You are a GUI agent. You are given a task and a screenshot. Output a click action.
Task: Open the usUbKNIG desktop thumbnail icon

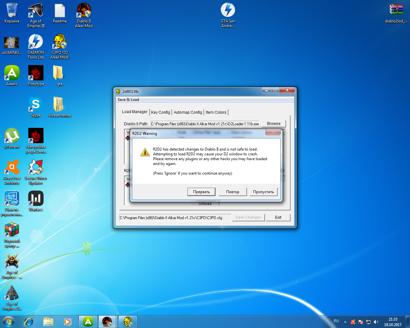coord(12,45)
